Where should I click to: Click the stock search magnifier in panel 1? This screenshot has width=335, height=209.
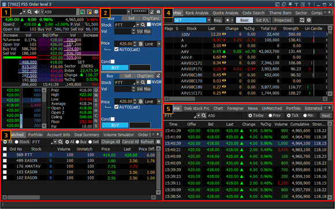(29, 12)
